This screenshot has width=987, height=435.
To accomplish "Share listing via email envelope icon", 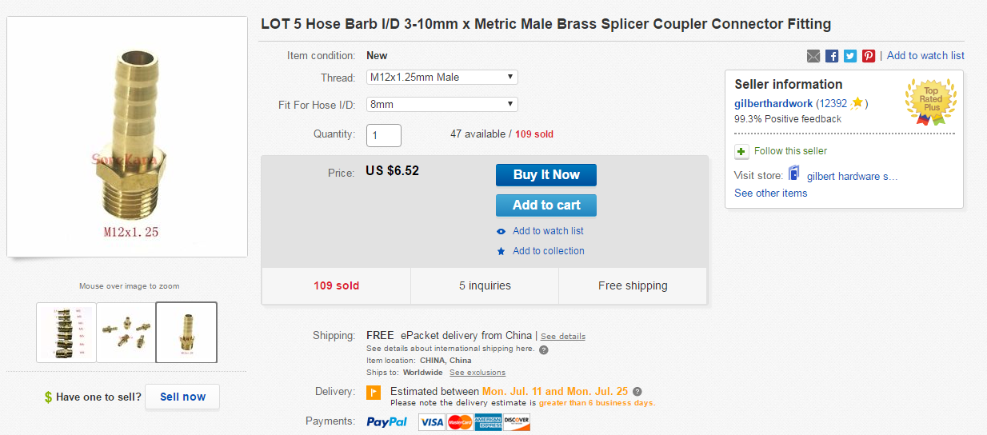I will coord(813,56).
